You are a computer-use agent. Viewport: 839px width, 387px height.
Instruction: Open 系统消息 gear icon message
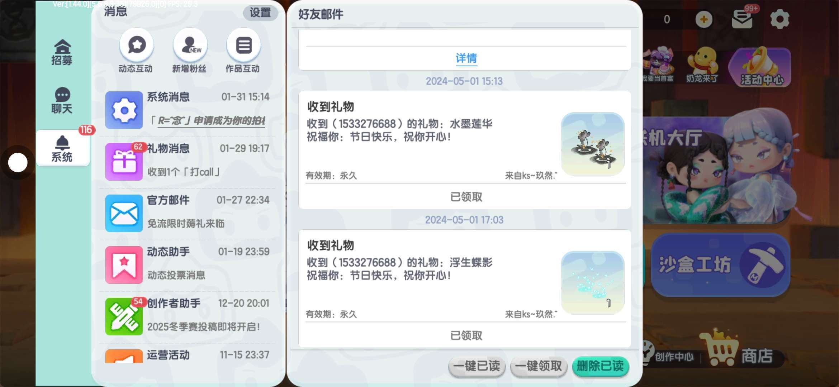coord(124,110)
